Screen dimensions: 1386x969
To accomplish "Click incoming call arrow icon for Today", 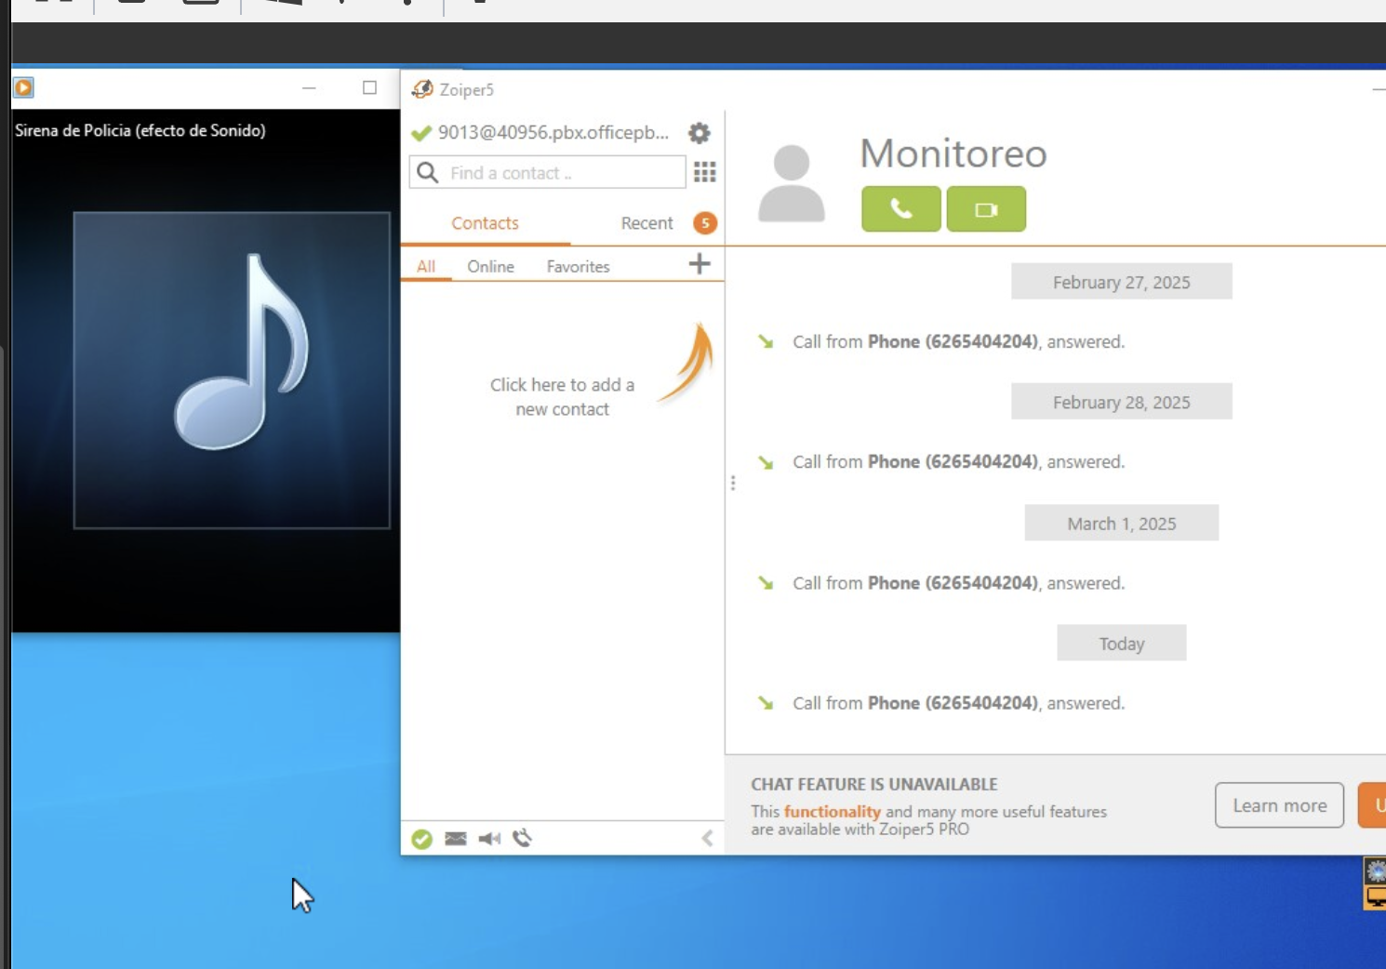I will (766, 704).
